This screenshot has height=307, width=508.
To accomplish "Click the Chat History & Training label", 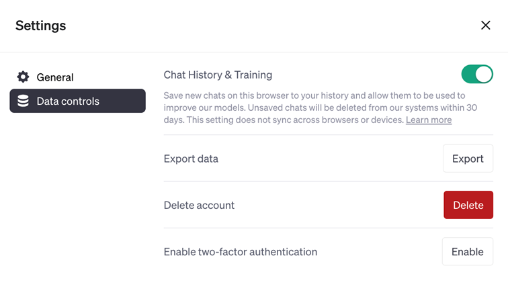I will tap(218, 75).
